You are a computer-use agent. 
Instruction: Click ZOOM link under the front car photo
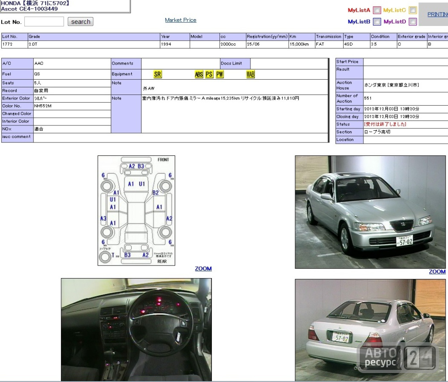pos(437,272)
